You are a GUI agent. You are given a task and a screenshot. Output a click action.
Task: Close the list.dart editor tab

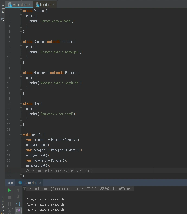tap(54, 5)
